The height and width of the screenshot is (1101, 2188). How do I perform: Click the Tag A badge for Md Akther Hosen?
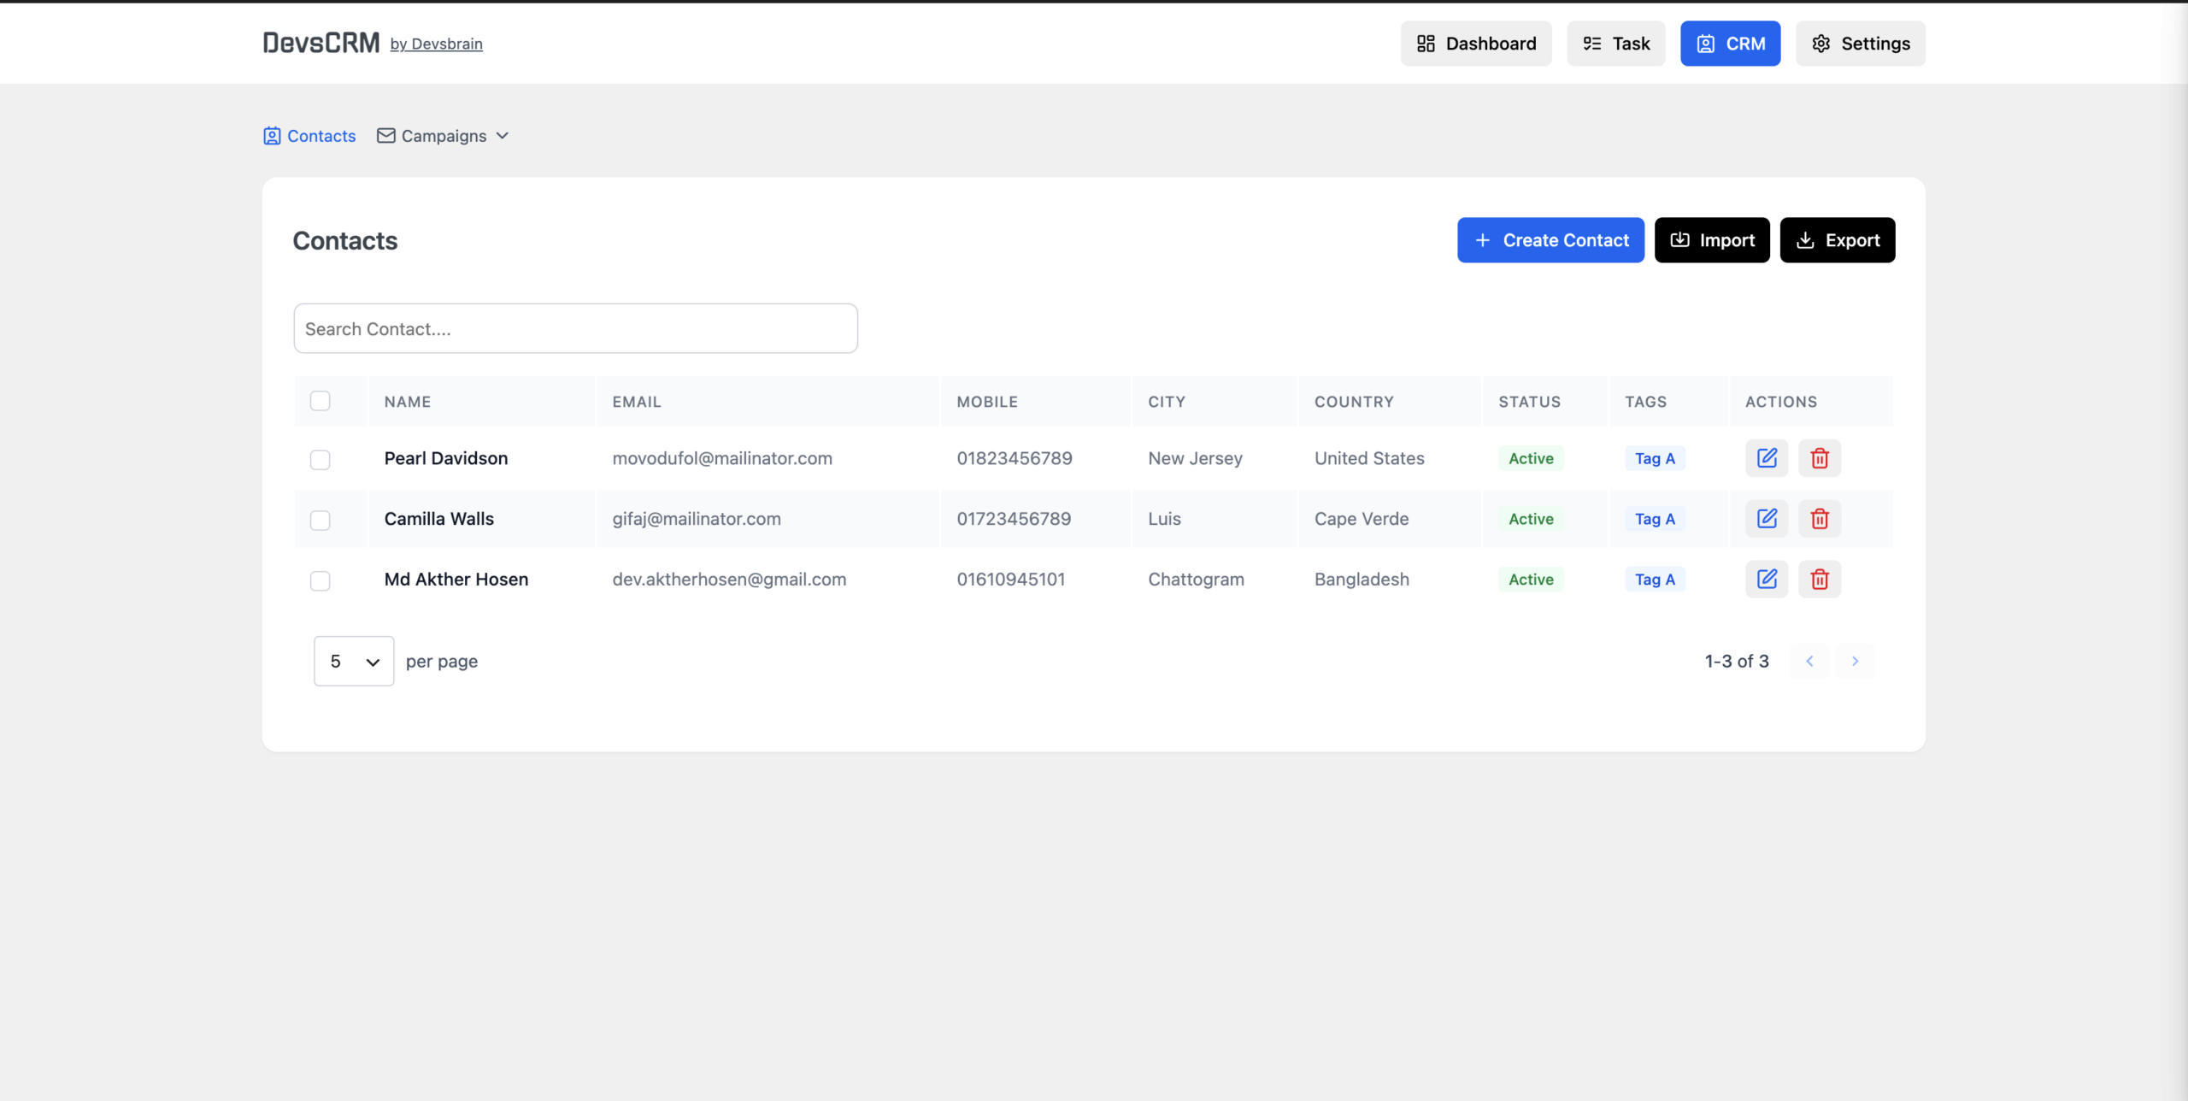point(1655,580)
